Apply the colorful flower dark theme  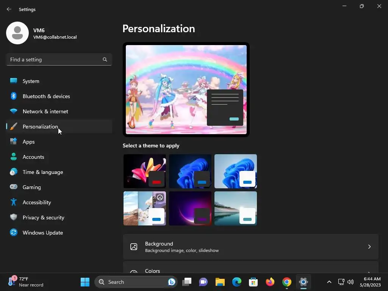pos(145,171)
